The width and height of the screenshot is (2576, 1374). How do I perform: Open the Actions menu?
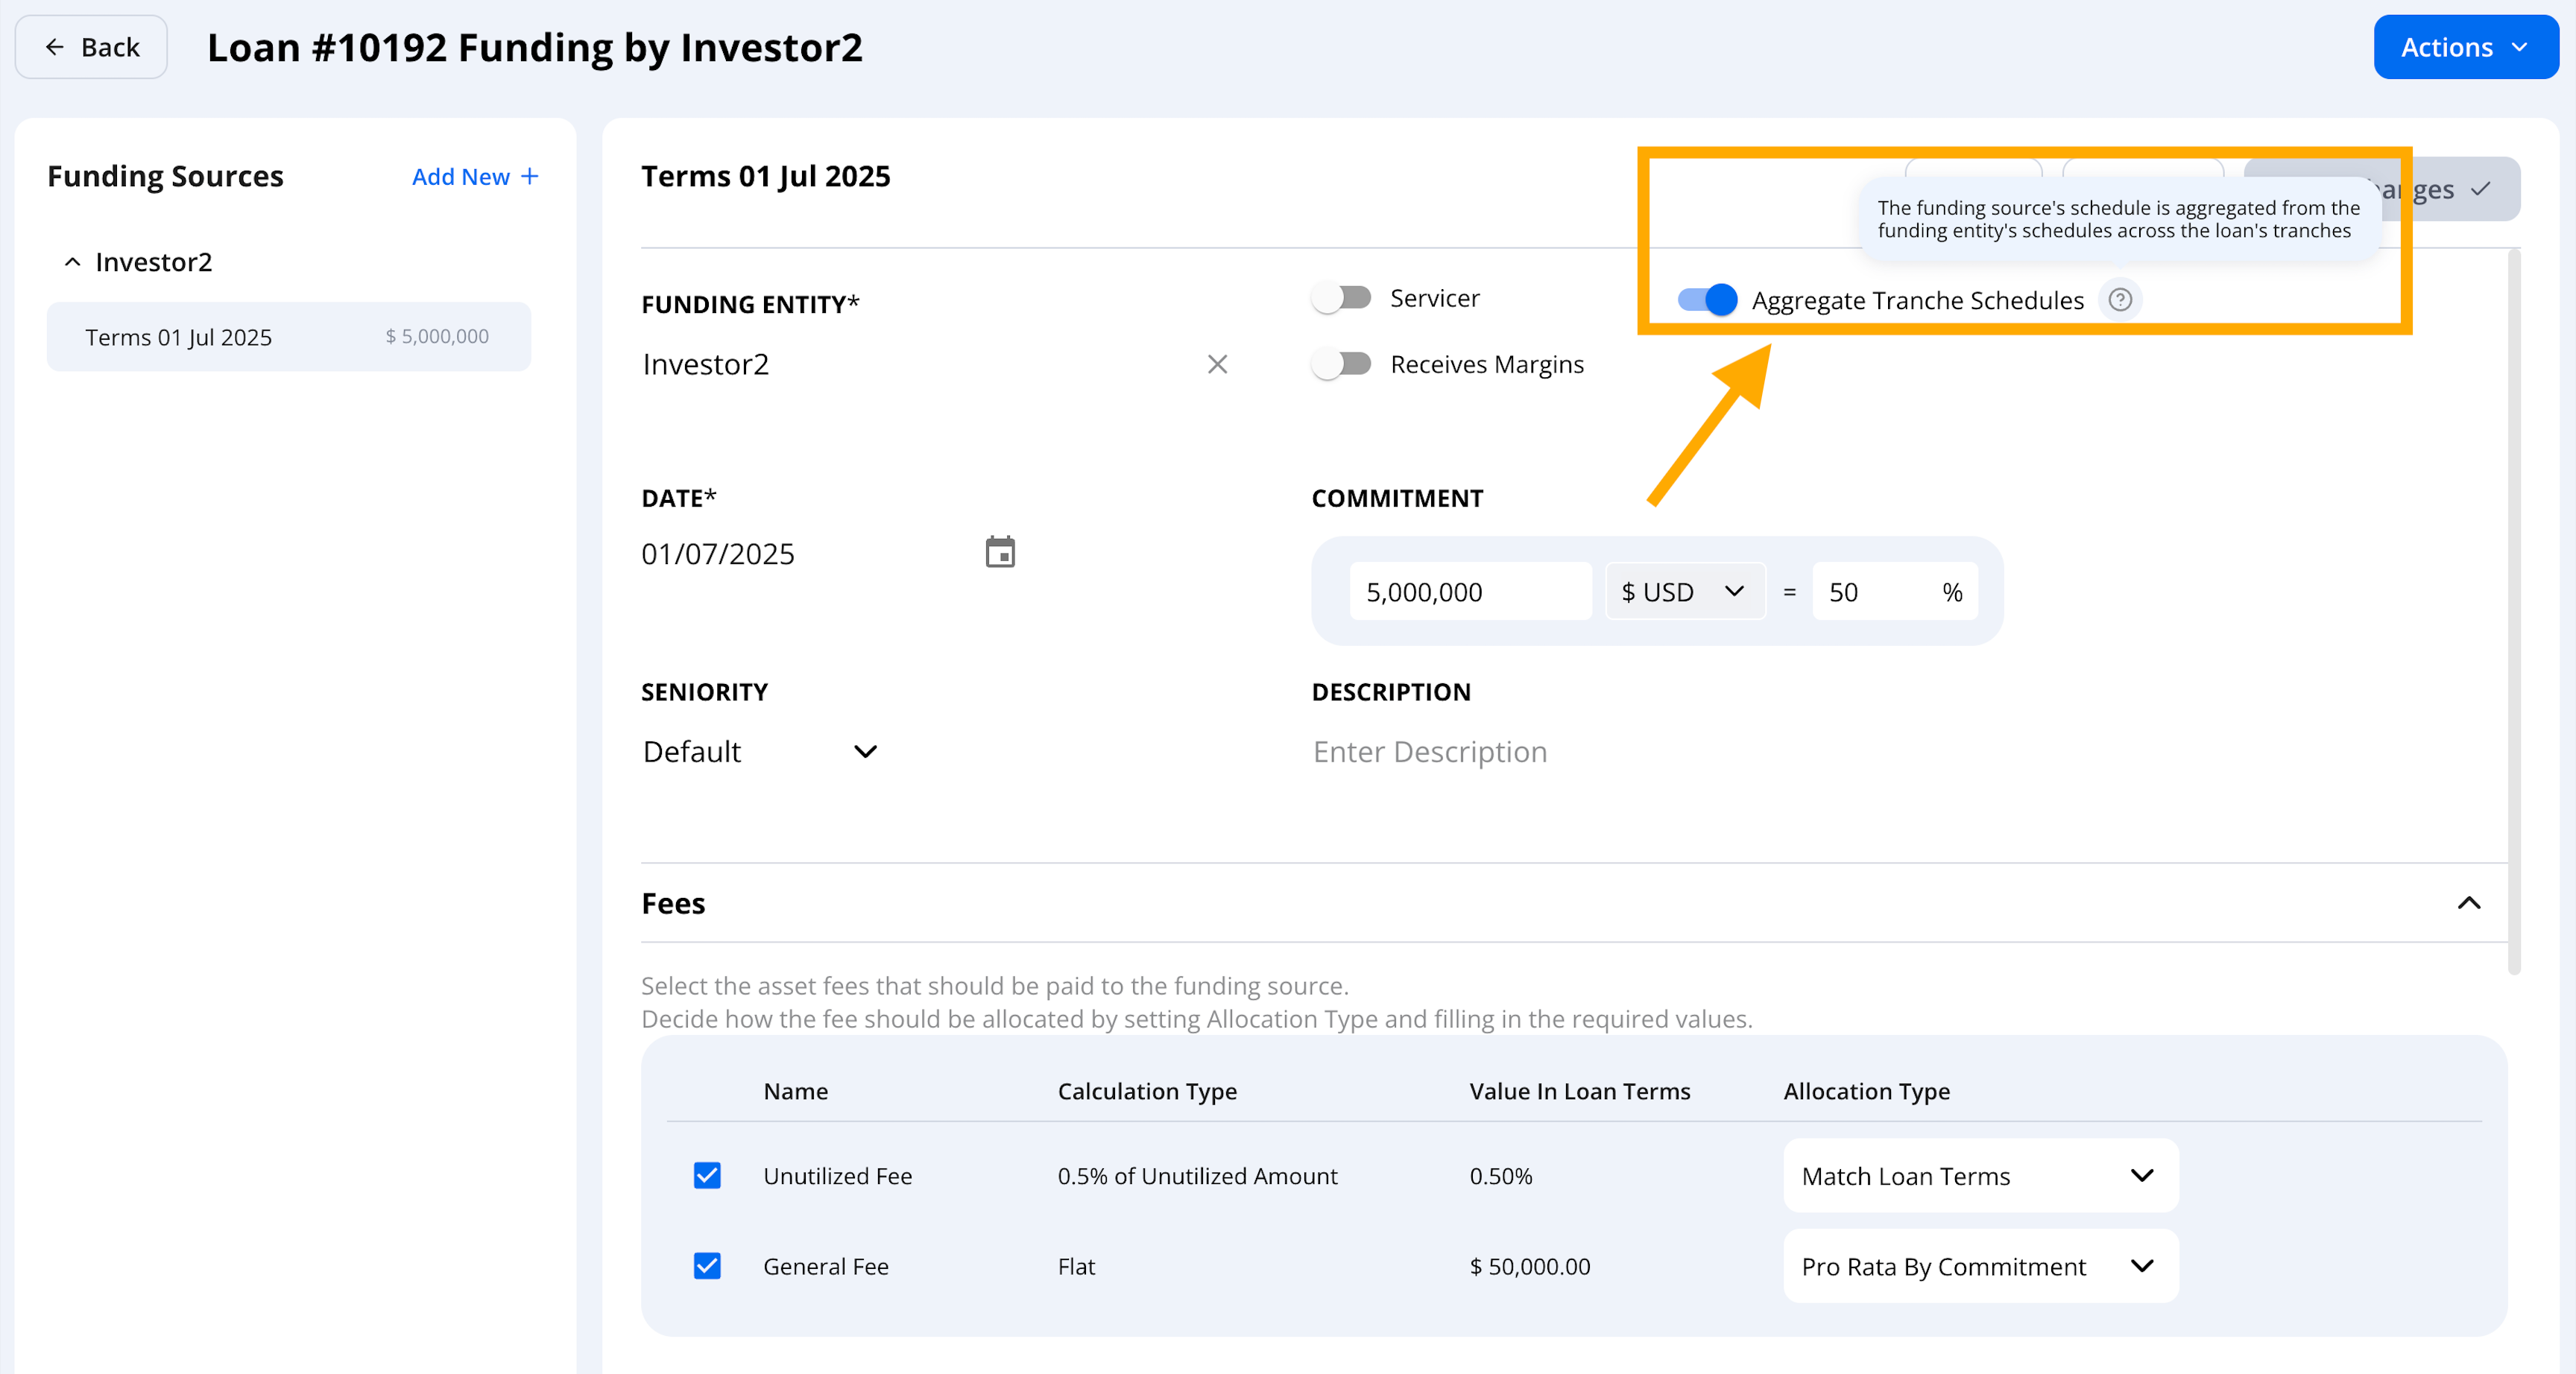point(2464,47)
